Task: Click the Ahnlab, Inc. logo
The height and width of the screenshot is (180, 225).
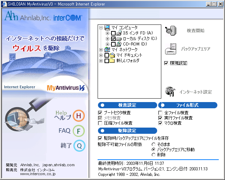Action: 28,16
